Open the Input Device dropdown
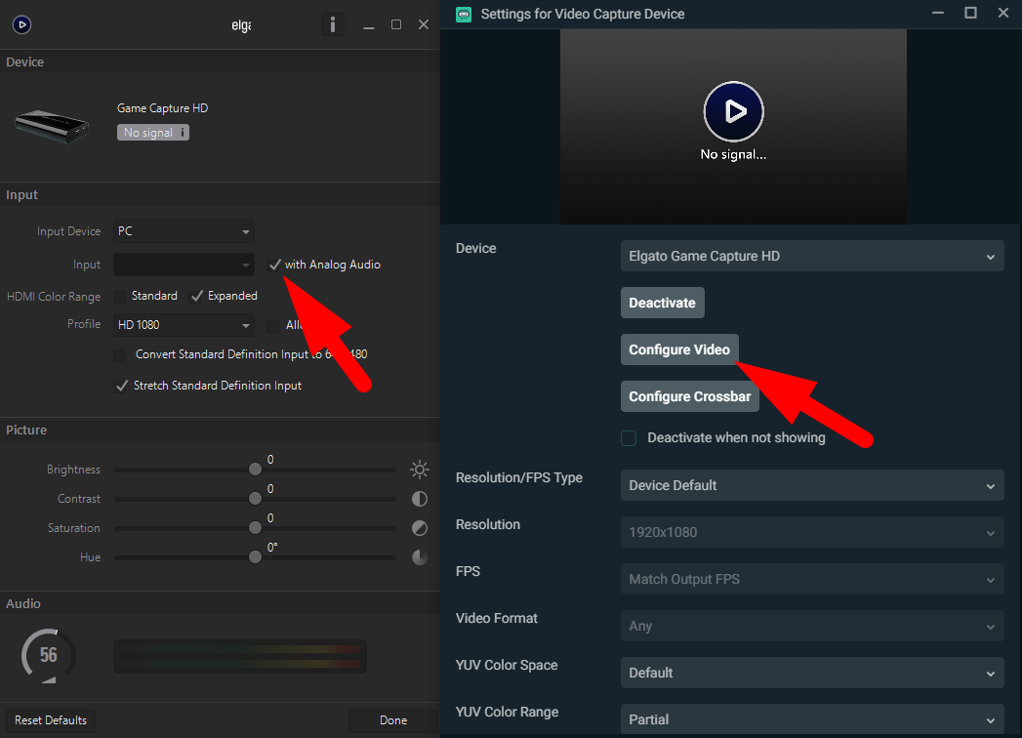The height and width of the screenshot is (738, 1022). tap(184, 231)
